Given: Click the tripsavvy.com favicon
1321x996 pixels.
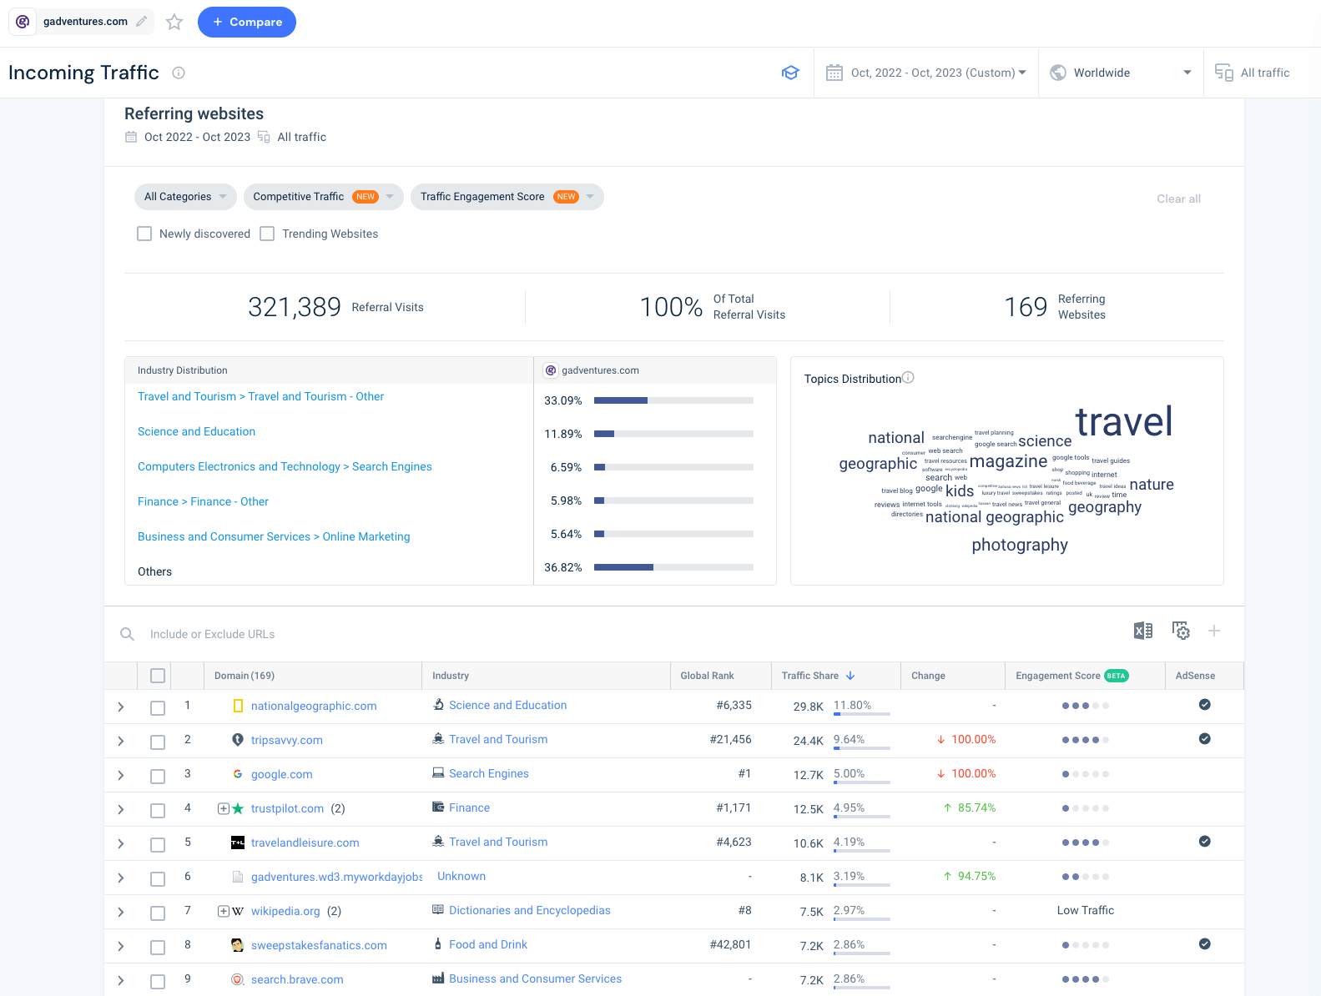Looking at the screenshot, I should pyautogui.click(x=238, y=740).
